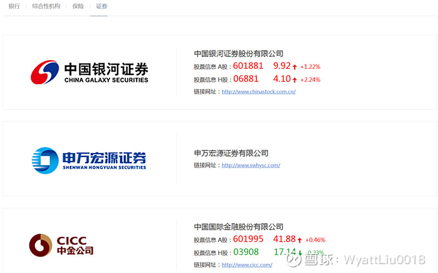The width and height of the screenshot is (438, 273).
Task: Click the up arrow next to 9.92
Action: (x=295, y=67)
